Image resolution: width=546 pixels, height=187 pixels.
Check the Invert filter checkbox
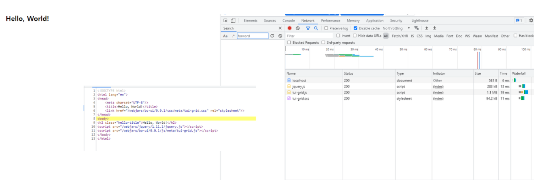click(338, 36)
